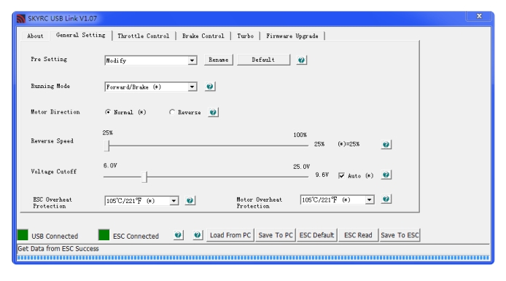Screen dimensions: 506x281
Task: Open help icon beside Pre Setting Default button
Action: click(301, 60)
